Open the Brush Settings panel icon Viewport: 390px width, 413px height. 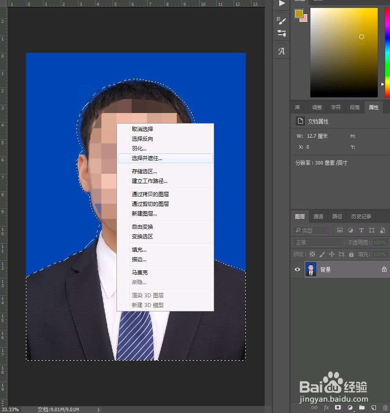pyautogui.click(x=281, y=21)
